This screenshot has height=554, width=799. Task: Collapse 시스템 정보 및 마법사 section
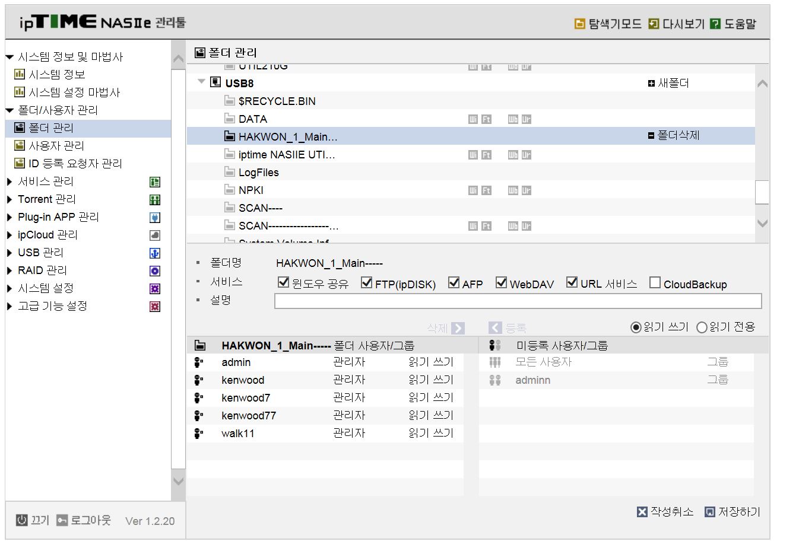click(x=9, y=58)
